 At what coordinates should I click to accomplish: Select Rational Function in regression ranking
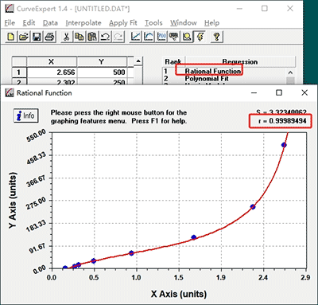pos(213,71)
